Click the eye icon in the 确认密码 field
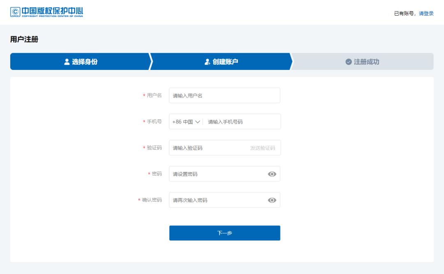 coord(272,200)
